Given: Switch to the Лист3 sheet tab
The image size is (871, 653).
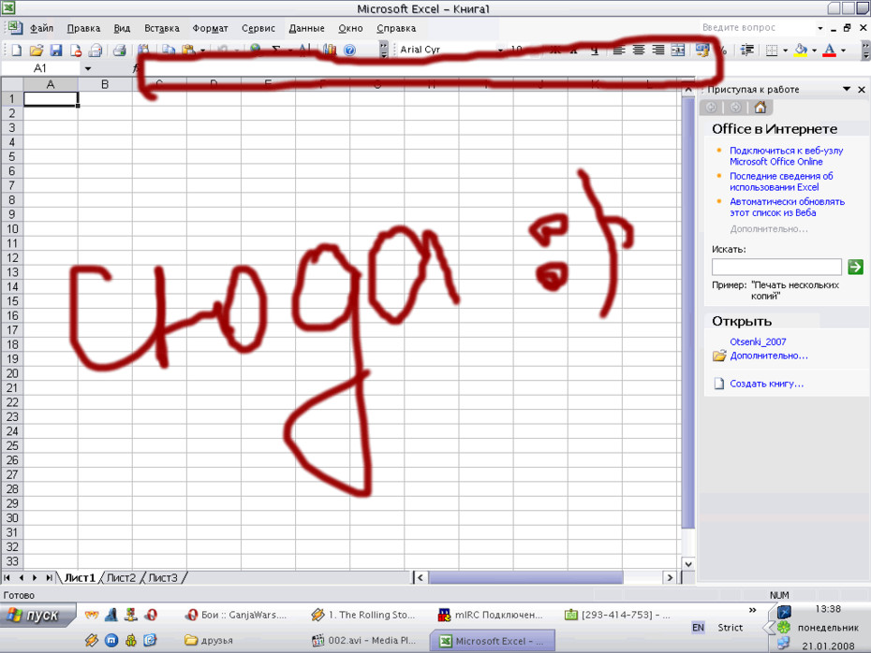Looking at the screenshot, I should (x=163, y=577).
